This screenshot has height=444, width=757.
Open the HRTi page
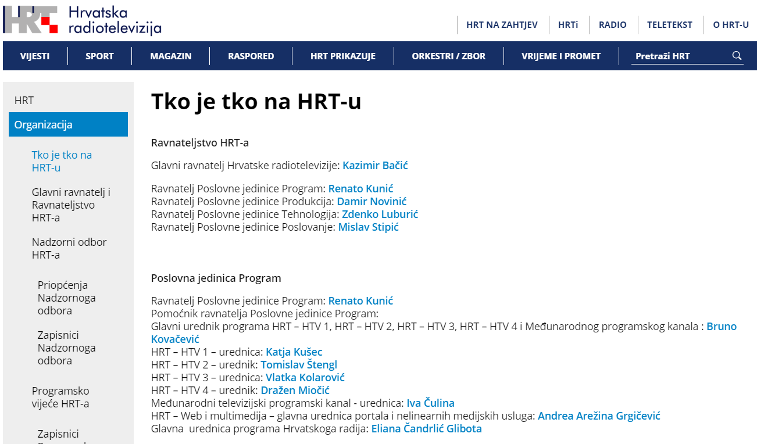click(569, 24)
